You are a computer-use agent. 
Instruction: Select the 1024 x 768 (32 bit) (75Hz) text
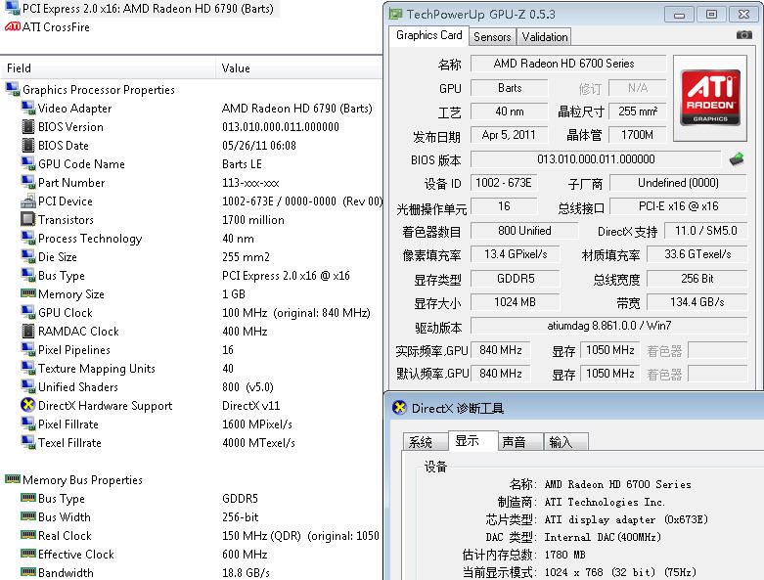click(620, 572)
